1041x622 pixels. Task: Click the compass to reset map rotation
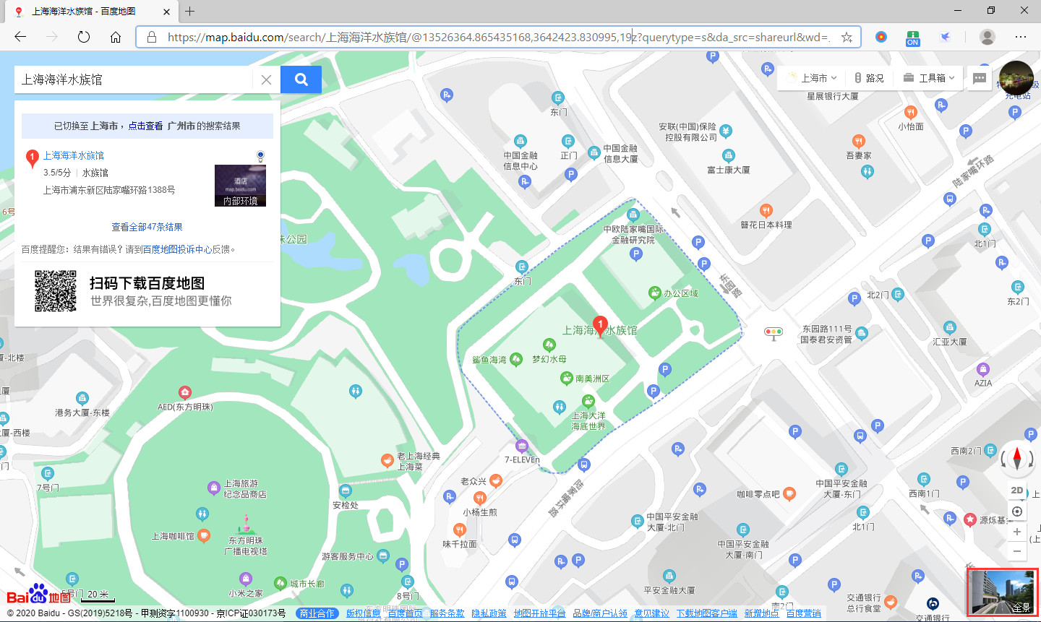[1017, 458]
